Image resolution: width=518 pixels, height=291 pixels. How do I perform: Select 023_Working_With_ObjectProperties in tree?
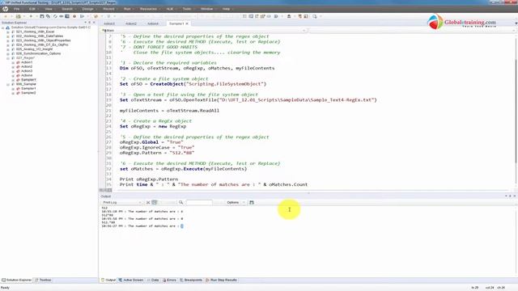[43, 40]
